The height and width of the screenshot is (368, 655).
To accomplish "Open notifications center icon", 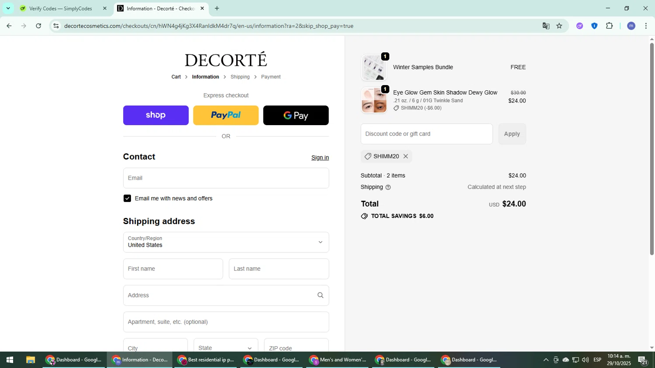I will pos(643,360).
